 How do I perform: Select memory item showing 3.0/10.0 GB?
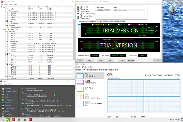90,82
